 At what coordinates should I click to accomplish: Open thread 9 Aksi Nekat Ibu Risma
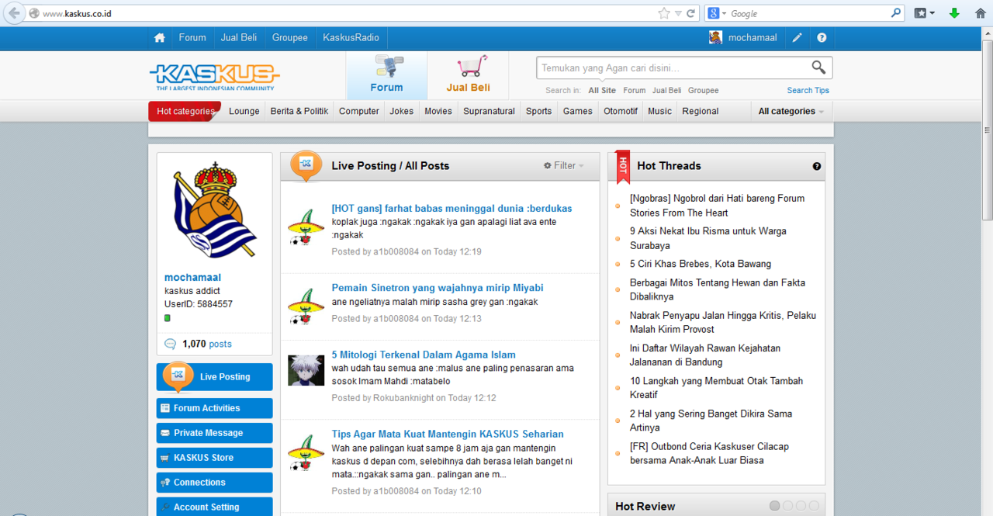pos(708,238)
